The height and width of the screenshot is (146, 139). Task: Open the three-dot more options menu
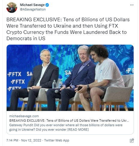pos(132,5)
